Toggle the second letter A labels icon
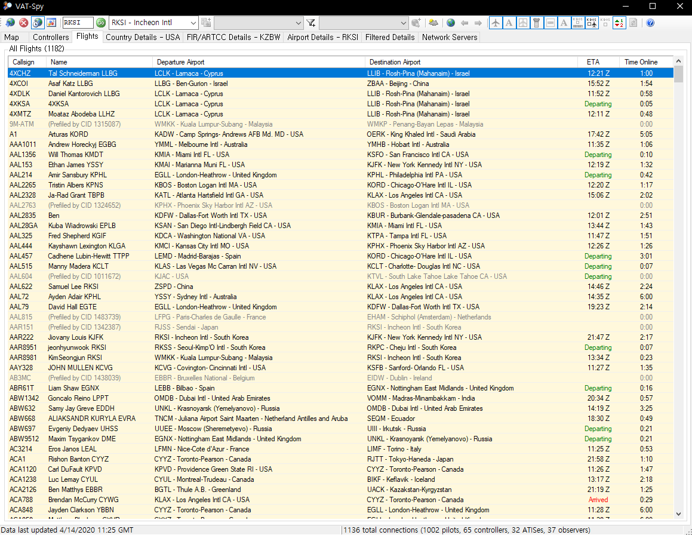 [x=564, y=23]
